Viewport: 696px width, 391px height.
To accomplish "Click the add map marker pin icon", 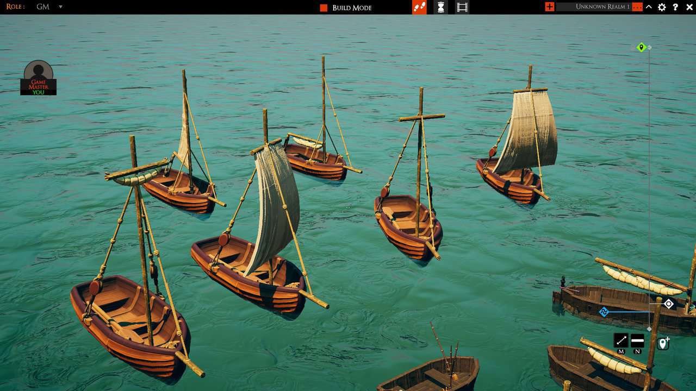I will tap(663, 342).
